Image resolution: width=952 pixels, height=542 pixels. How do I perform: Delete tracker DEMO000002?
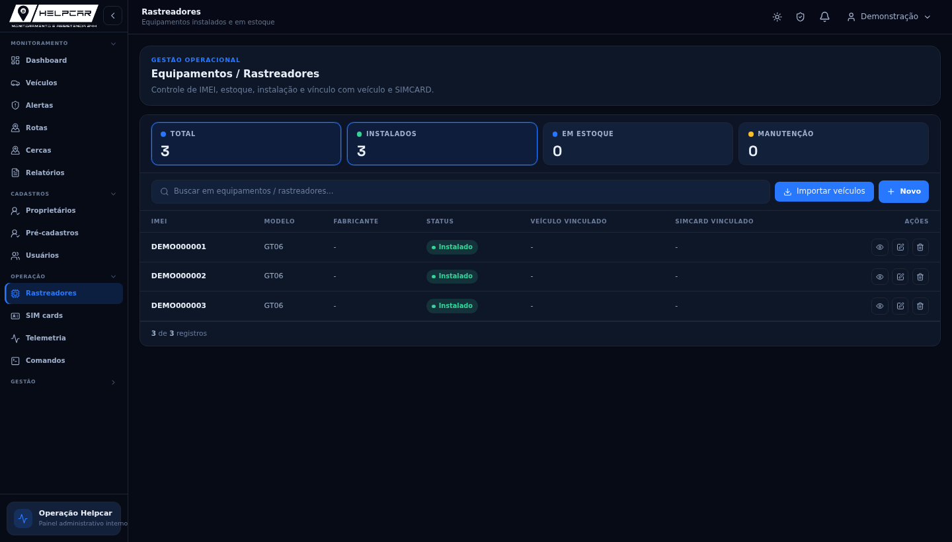coord(920,277)
